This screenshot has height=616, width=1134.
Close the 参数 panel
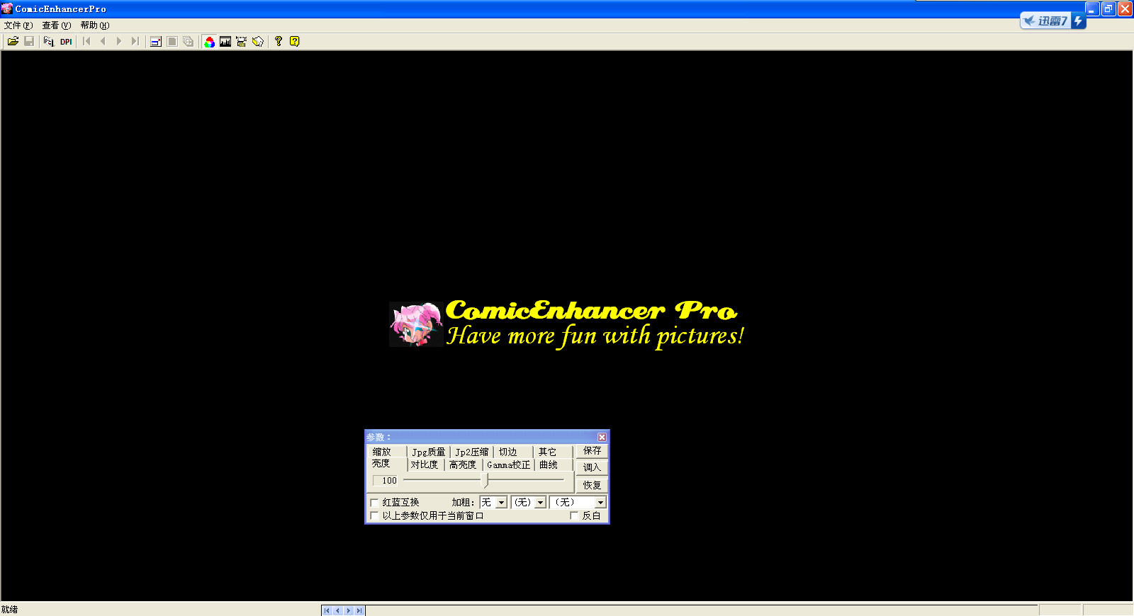tap(602, 438)
